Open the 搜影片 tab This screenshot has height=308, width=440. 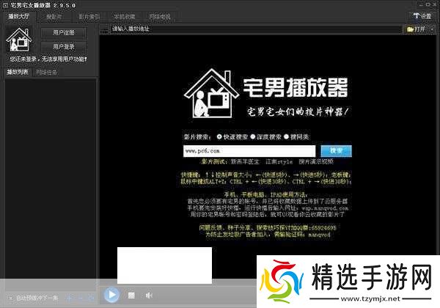pyautogui.click(x=54, y=17)
